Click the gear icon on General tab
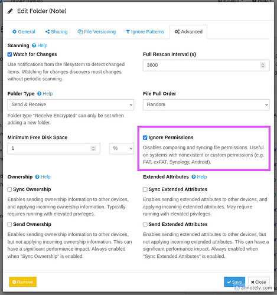This screenshot has height=295, width=277. coord(14,32)
